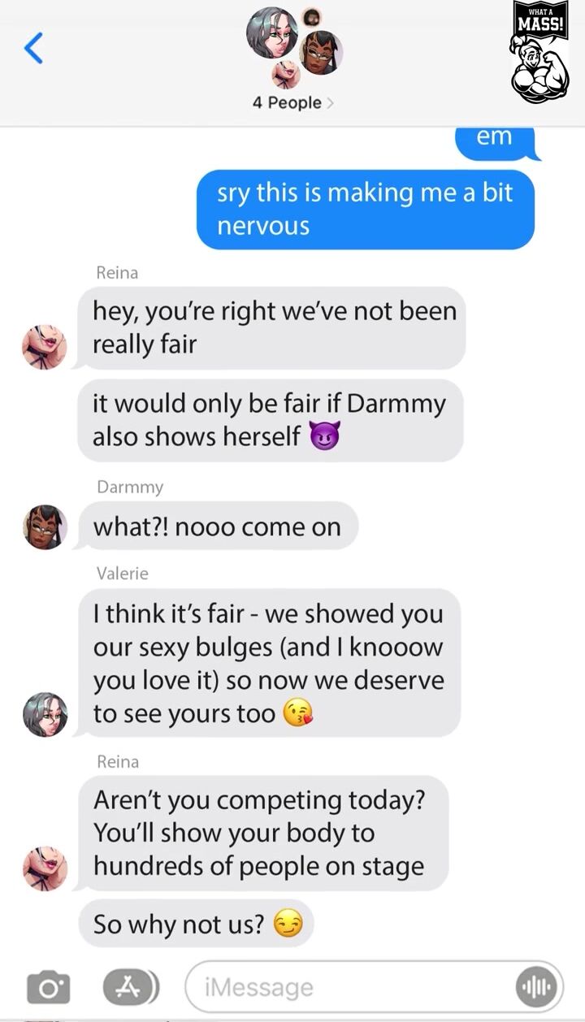
Task: Tap Reina's avatar beside 'hundreds of people' message
Action: [44, 868]
